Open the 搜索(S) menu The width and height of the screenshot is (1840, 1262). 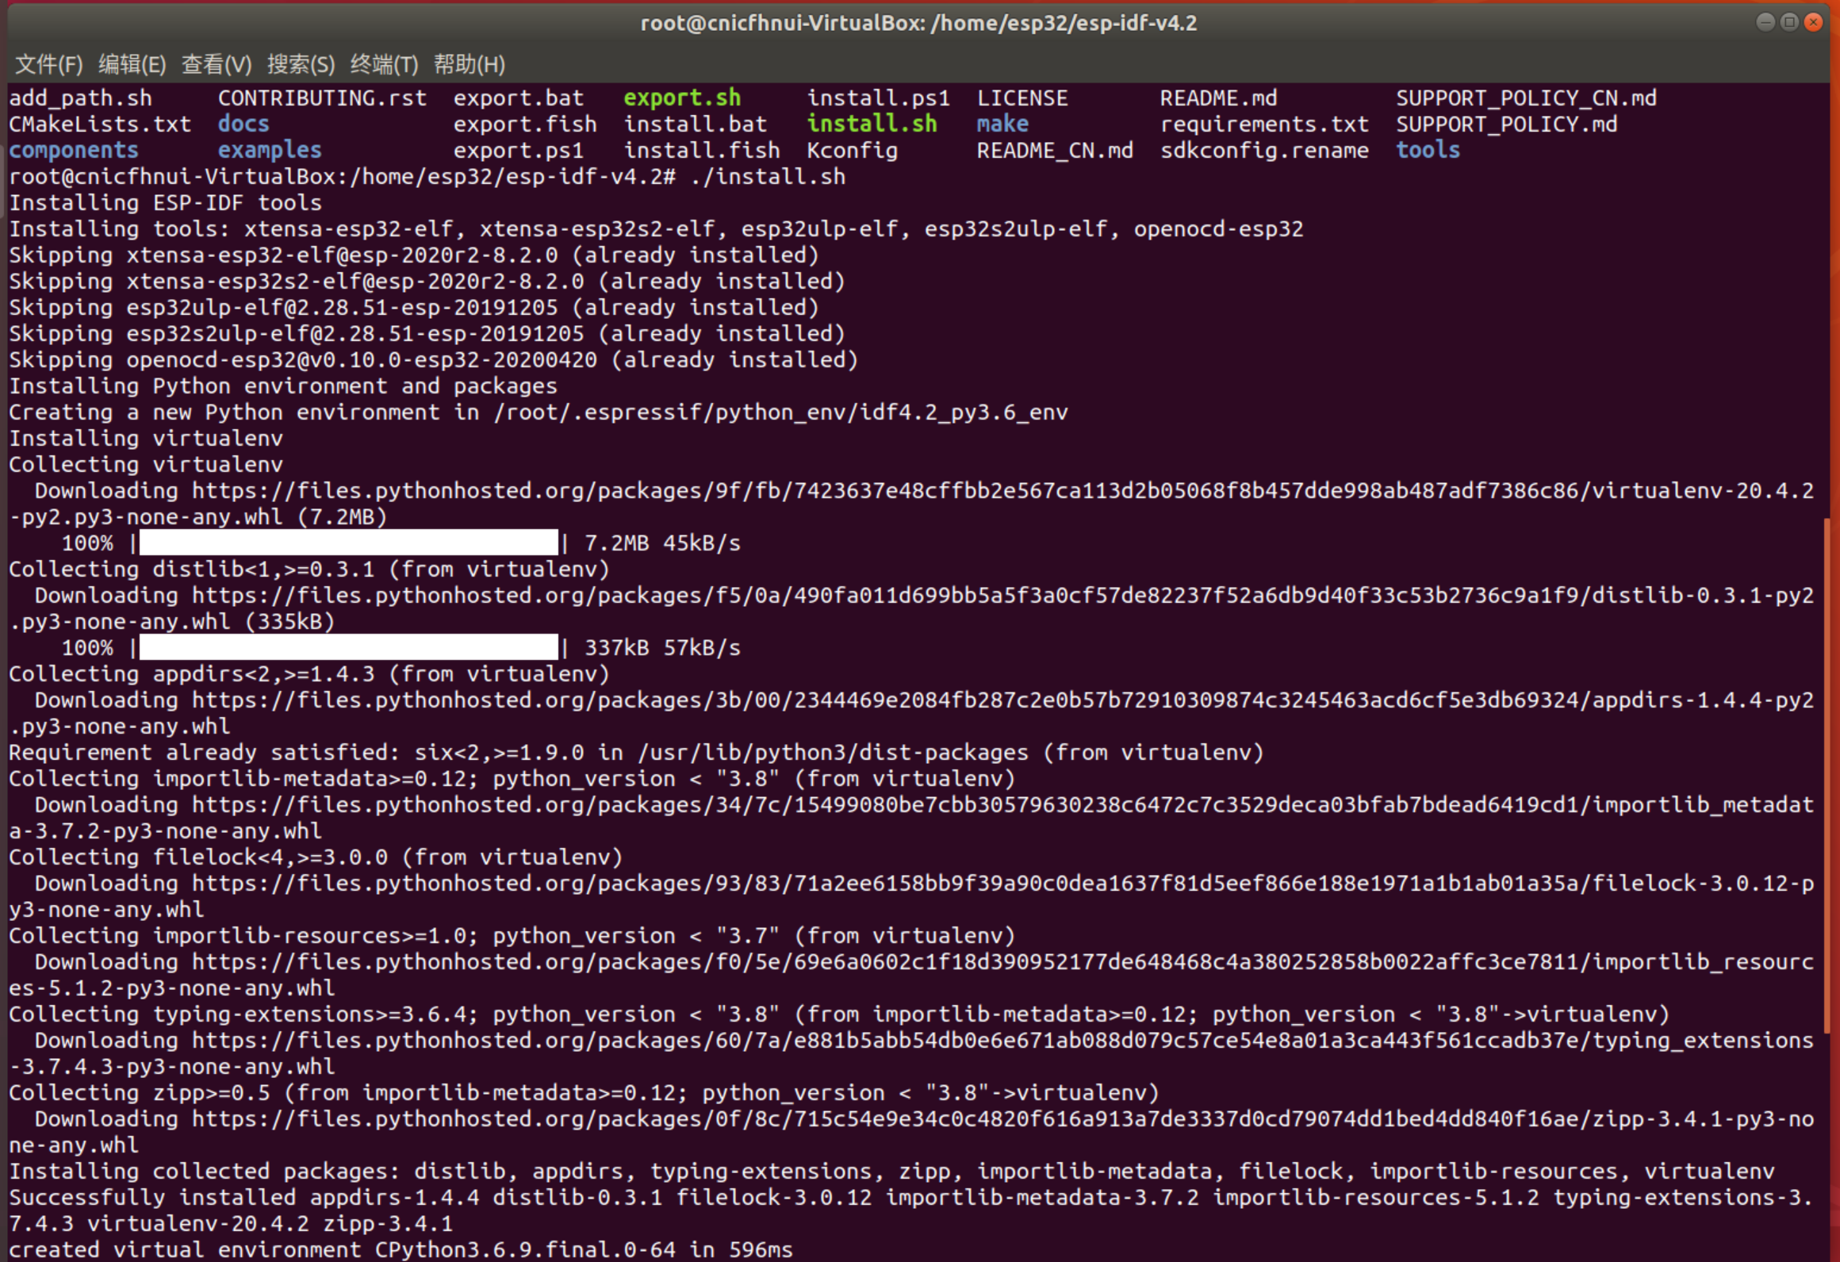pyautogui.click(x=301, y=64)
